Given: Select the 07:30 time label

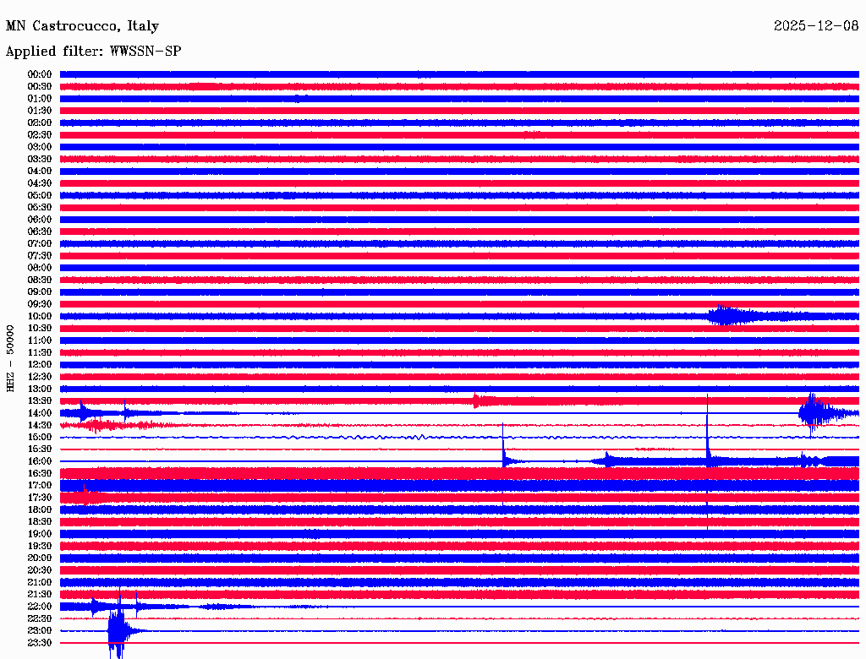Looking at the screenshot, I should (x=40, y=255).
